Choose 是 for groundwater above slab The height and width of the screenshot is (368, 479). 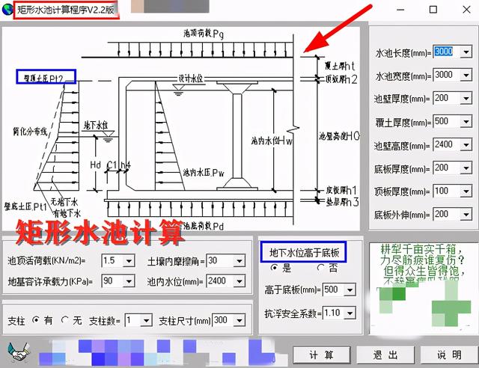click(274, 268)
